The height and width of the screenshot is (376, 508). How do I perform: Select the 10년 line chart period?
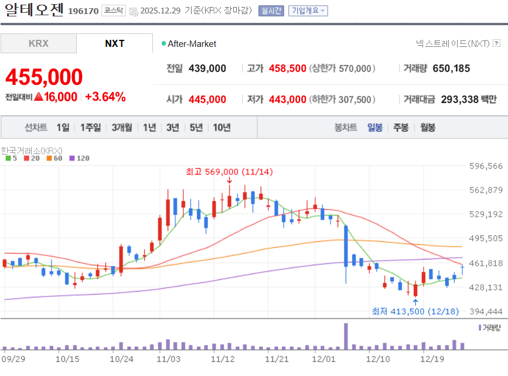click(221, 128)
